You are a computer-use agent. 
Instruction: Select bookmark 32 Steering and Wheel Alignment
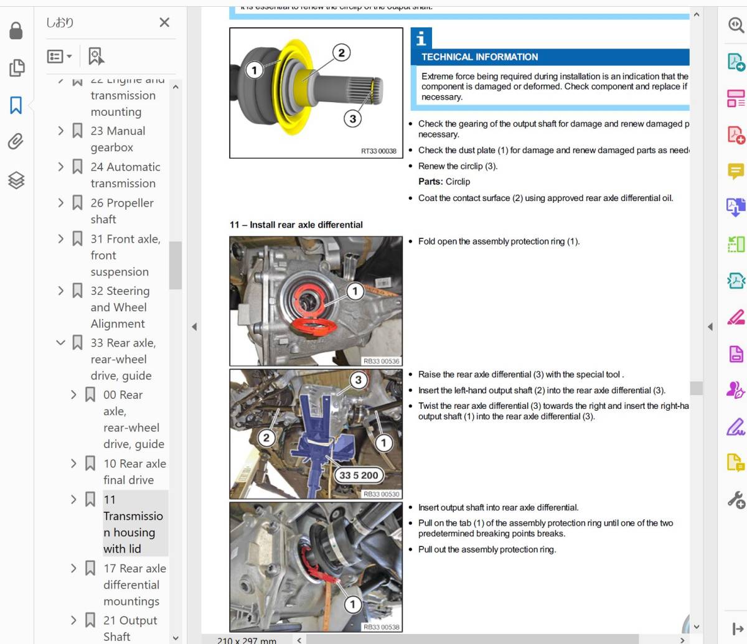120,307
